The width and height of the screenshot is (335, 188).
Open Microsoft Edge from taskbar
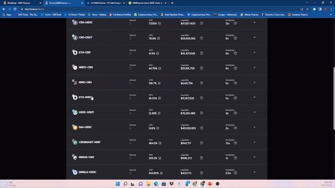[x=156, y=184]
